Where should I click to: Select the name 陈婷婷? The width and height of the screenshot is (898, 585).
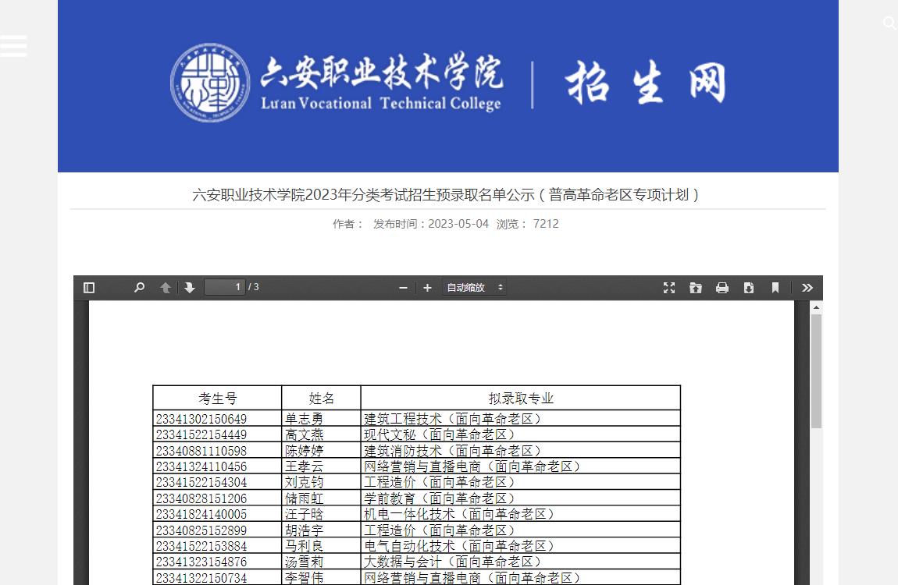tap(304, 451)
